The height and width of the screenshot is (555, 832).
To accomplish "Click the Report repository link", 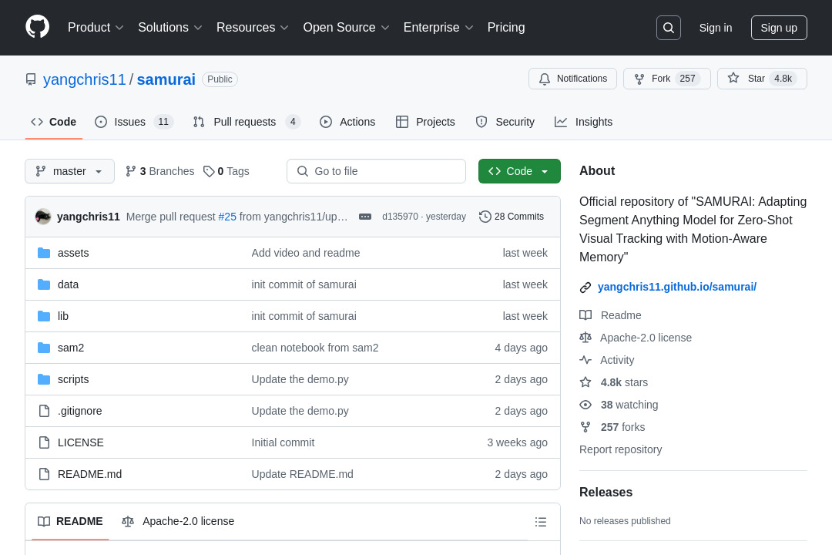I will point(621,450).
